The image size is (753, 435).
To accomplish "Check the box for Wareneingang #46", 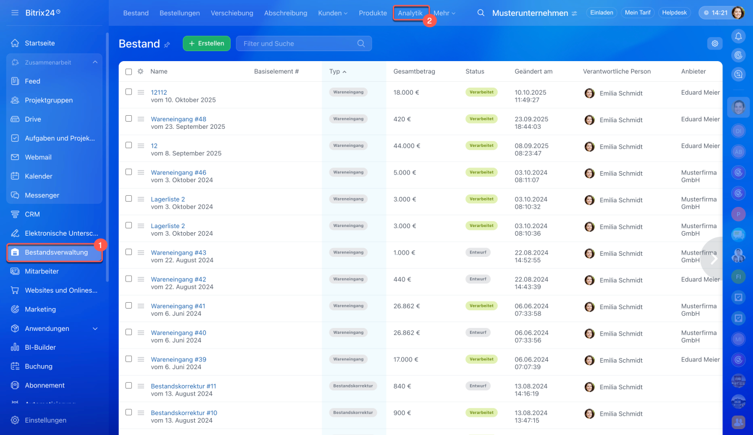I will (x=129, y=172).
